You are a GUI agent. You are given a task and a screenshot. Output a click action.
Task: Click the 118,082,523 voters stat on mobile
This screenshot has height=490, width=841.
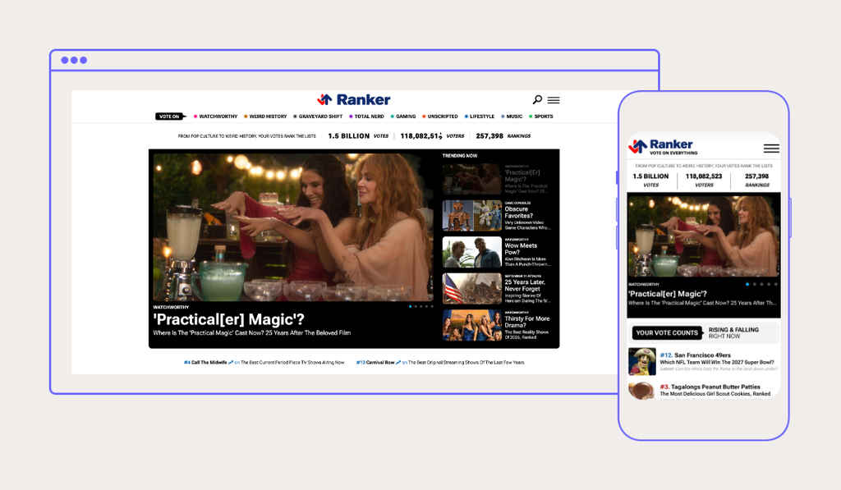click(x=704, y=180)
